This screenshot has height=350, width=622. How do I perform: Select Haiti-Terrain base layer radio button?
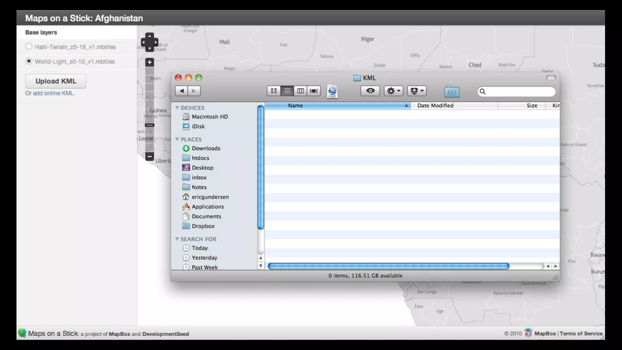pyautogui.click(x=29, y=47)
